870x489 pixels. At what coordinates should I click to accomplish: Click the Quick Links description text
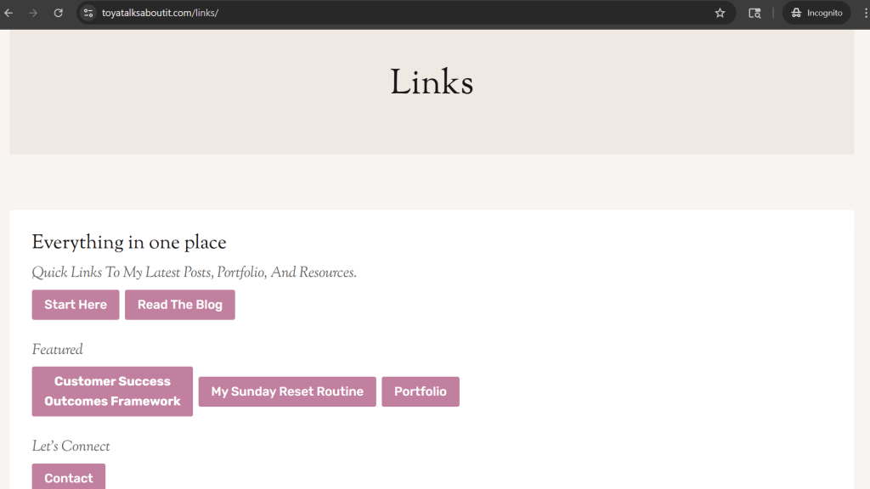[x=194, y=273]
